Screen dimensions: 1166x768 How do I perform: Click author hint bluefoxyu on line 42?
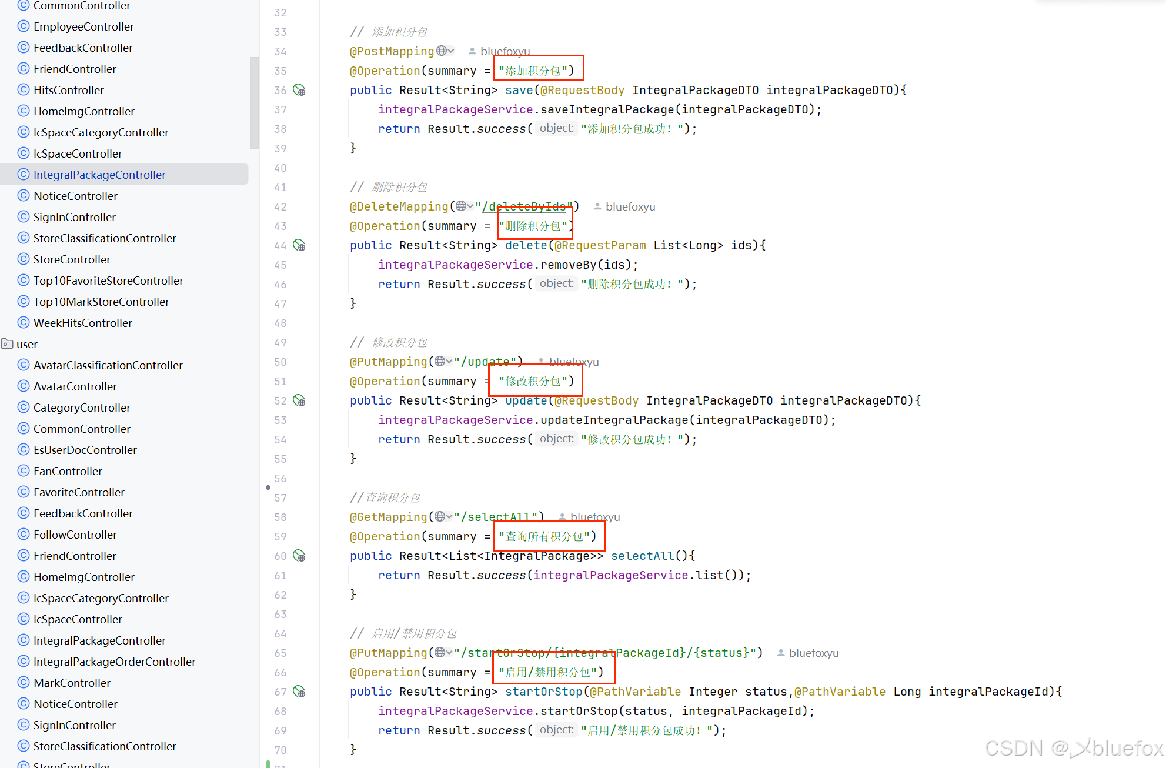[x=630, y=206]
